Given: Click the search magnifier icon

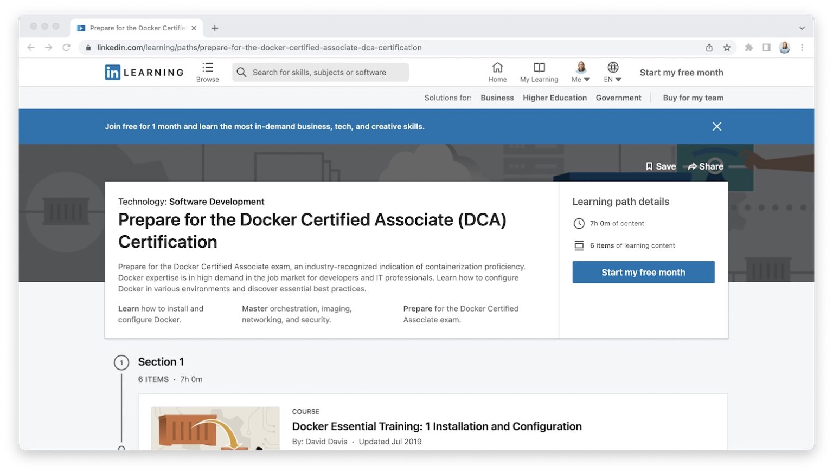Looking at the screenshot, I should [x=241, y=72].
